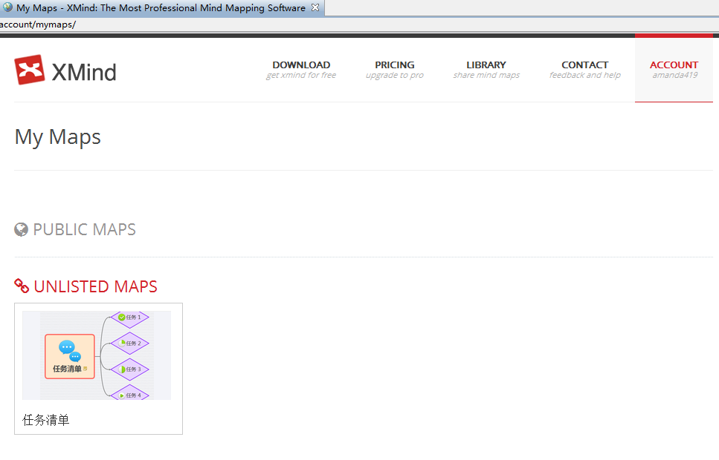Open the LIBRARY share mind maps section
This screenshot has height=460, width=719.
click(x=486, y=69)
